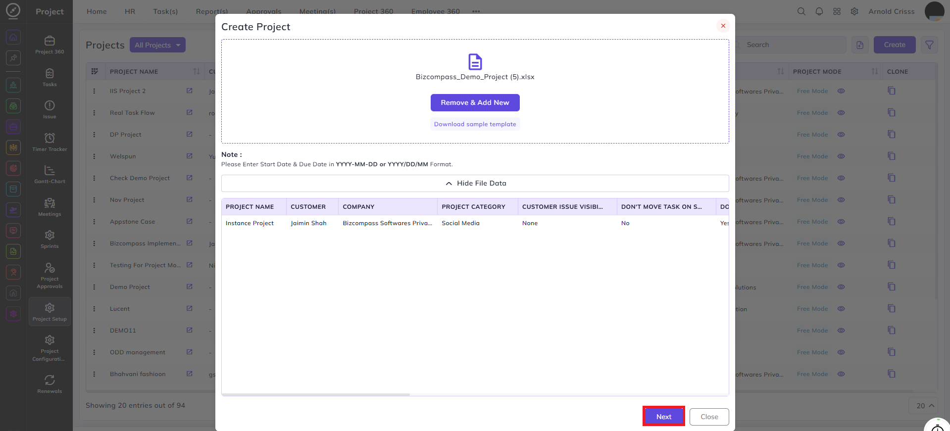Clone the IIS Project 2 row

(x=892, y=91)
